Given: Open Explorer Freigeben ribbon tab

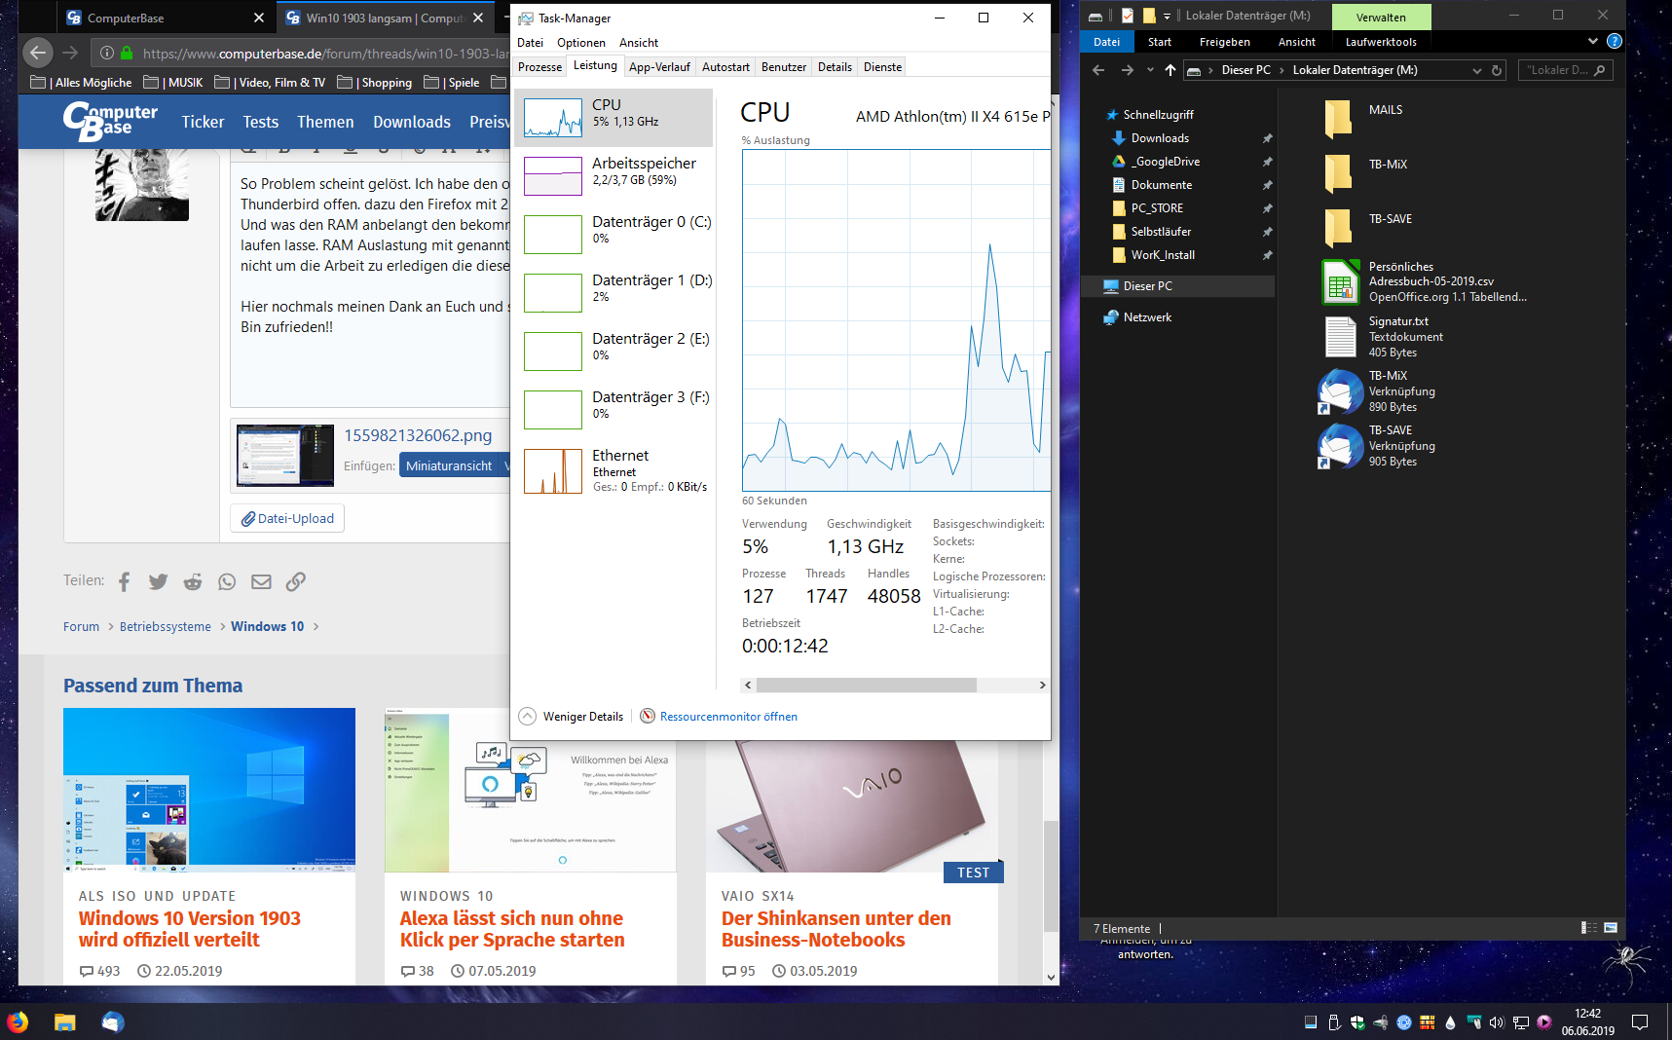Looking at the screenshot, I should tap(1224, 42).
